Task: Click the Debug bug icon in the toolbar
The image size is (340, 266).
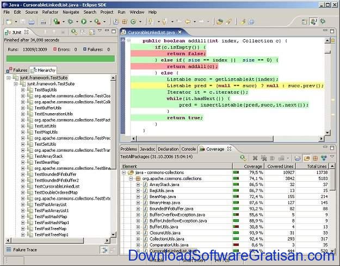Action: pyautogui.click(x=71, y=21)
